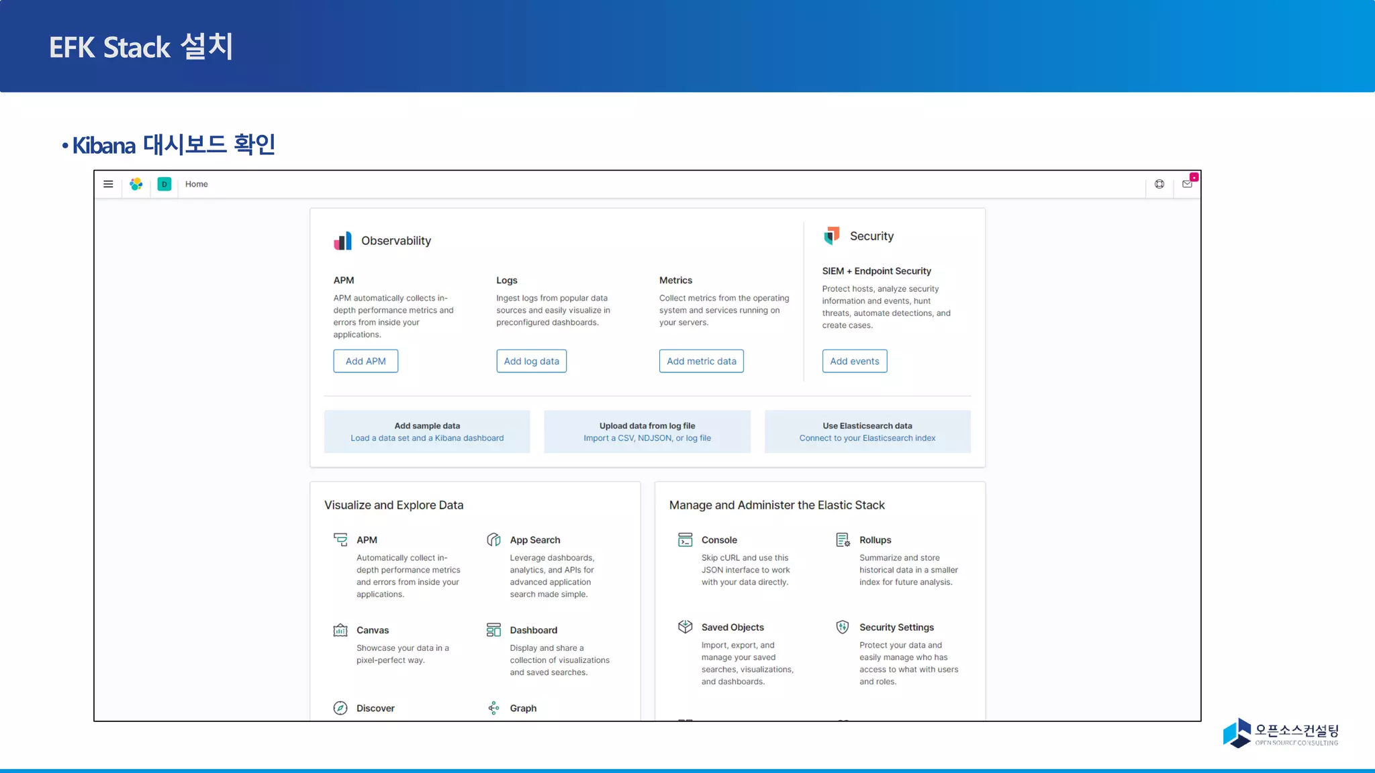Open Upload data from log file

(647, 431)
